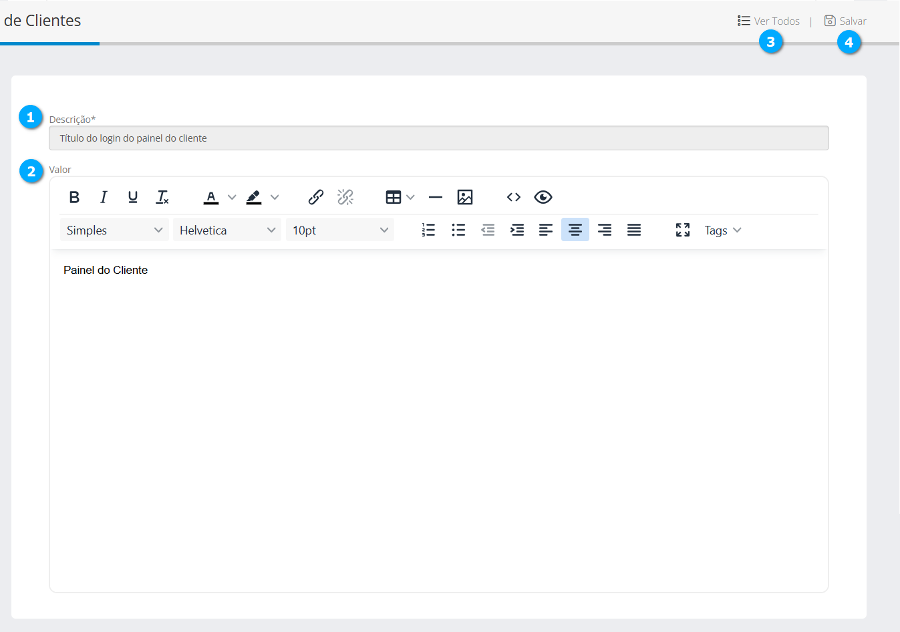Toggle bold formatting in the editor

[74, 197]
